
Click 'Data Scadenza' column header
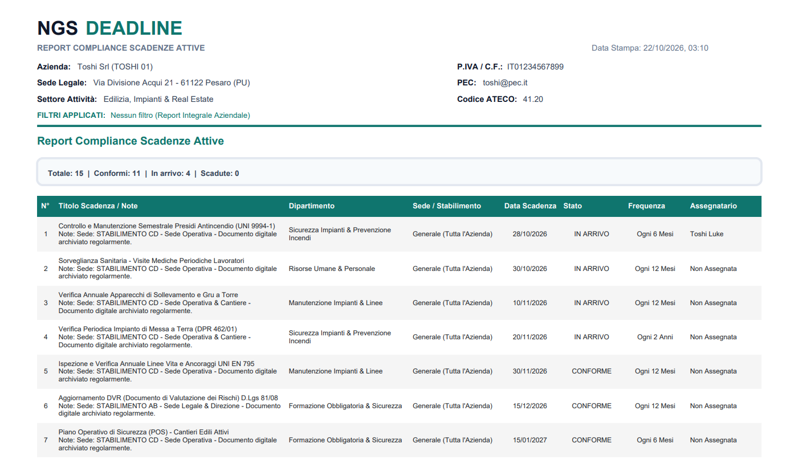click(530, 206)
